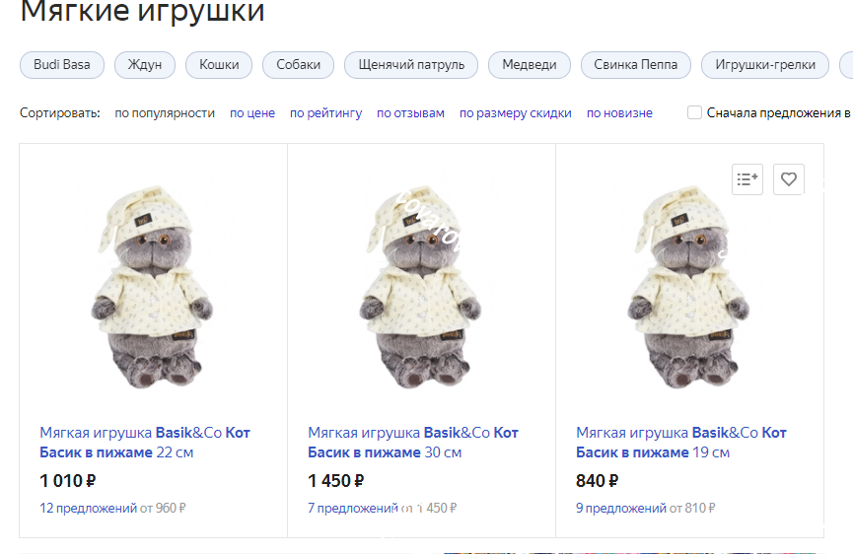View 9 предложений от 810 ₽ link

[645, 508]
